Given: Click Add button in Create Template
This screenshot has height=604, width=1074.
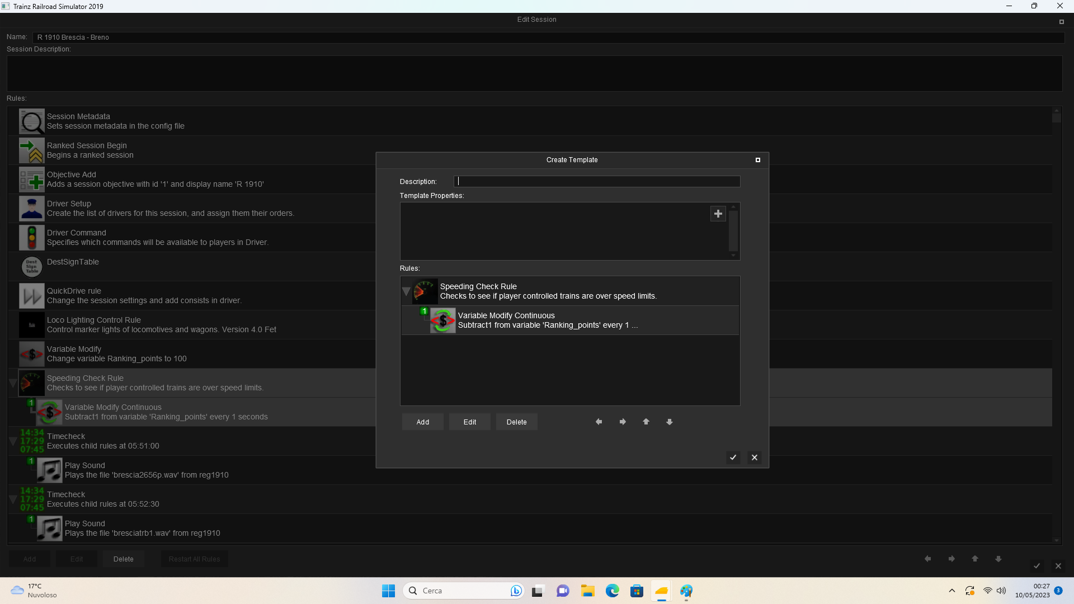Looking at the screenshot, I should 423,422.
